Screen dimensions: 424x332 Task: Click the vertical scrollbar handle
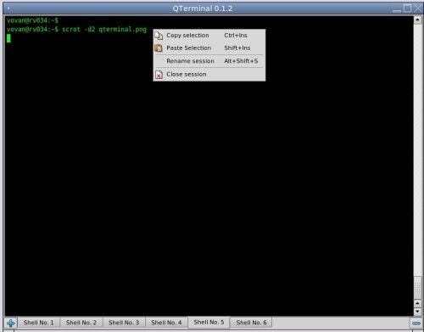417,287
